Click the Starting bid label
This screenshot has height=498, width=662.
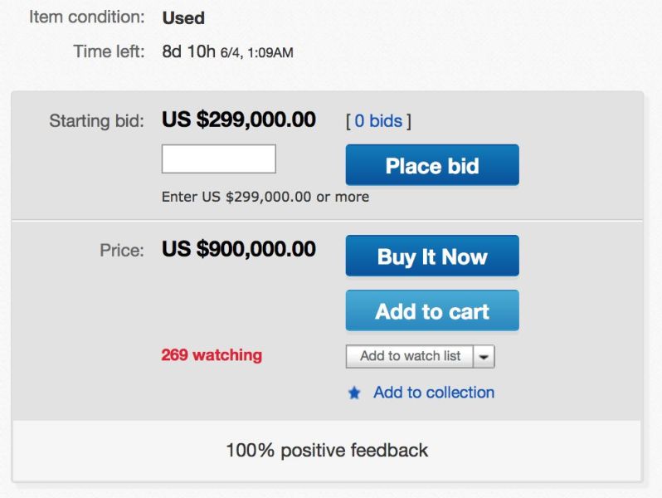[x=96, y=121]
